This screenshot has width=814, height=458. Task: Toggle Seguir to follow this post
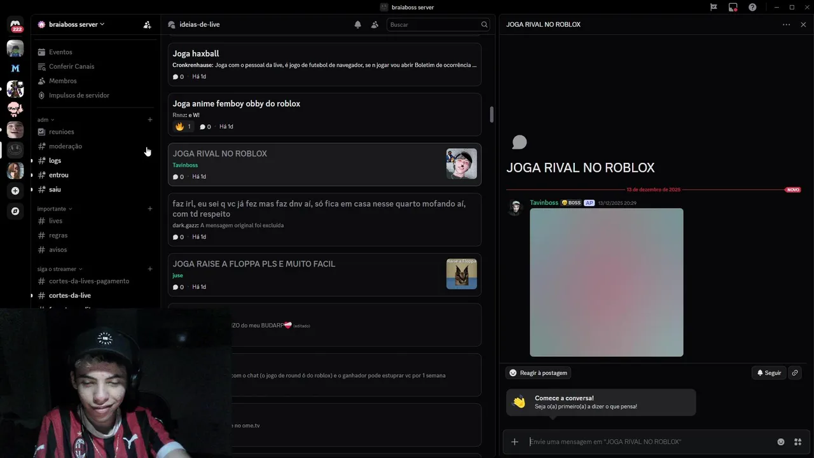769,373
